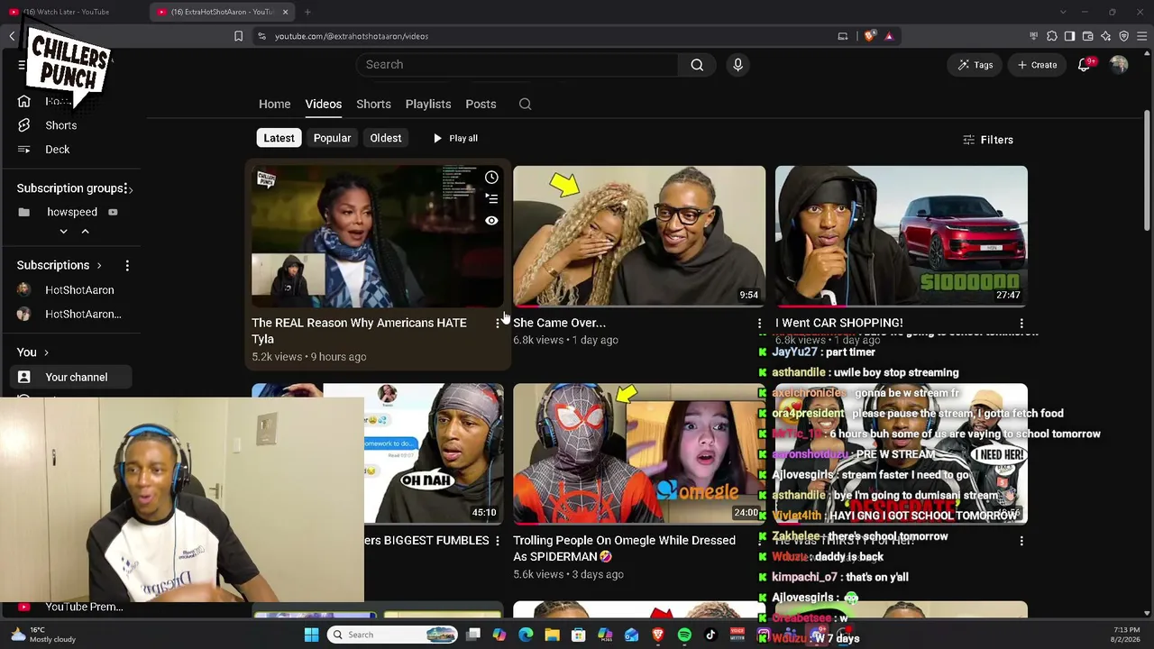
Task: Switch to the Watch Later browser tab
Action: (x=72, y=12)
